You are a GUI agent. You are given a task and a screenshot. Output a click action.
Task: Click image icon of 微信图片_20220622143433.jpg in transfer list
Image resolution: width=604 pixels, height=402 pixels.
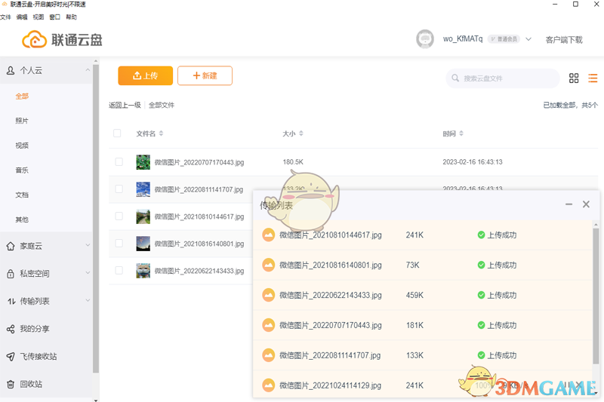[269, 295]
